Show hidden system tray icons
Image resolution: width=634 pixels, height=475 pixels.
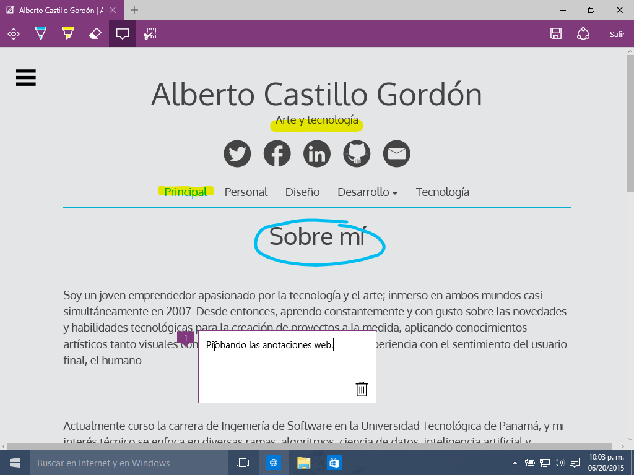[x=515, y=463]
